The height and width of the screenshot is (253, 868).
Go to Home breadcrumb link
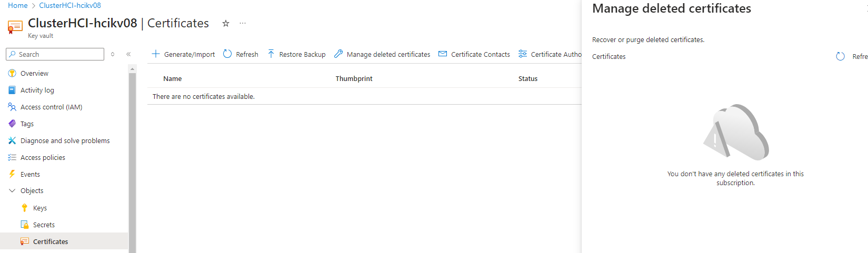[17, 5]
